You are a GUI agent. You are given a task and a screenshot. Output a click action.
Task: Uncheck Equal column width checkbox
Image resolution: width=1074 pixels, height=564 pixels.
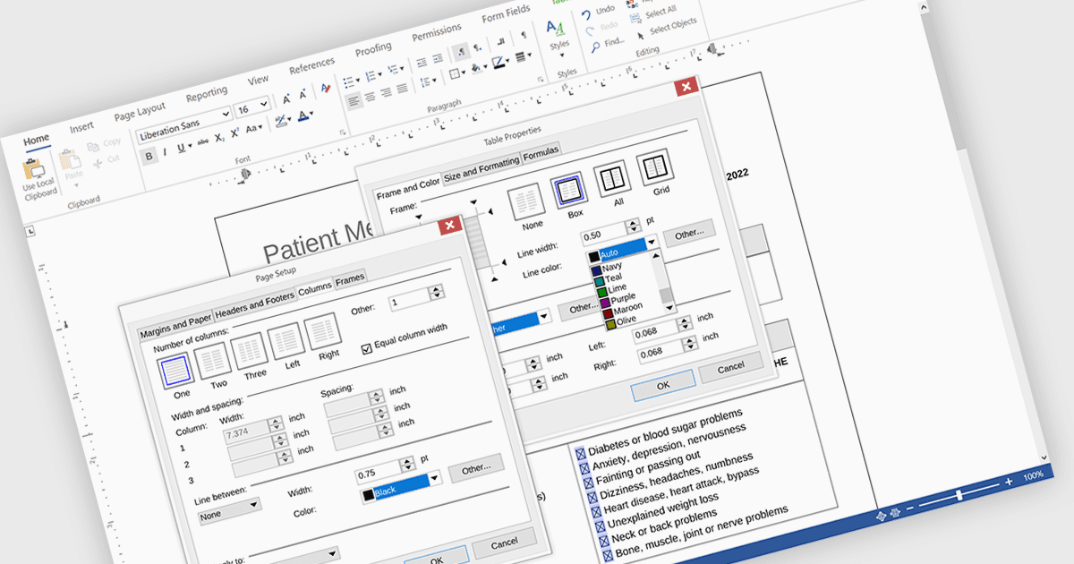point(366,348)
